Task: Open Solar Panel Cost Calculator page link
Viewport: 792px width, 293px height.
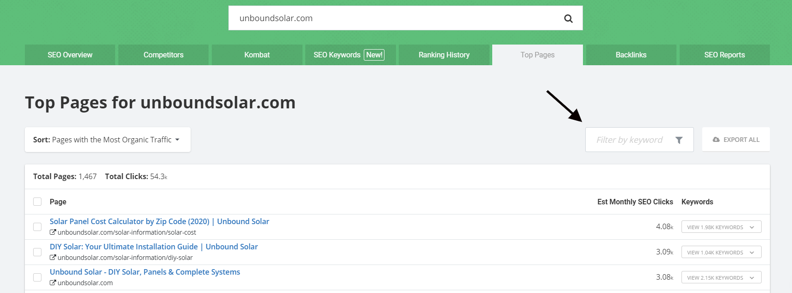Action: coord(159,221)
